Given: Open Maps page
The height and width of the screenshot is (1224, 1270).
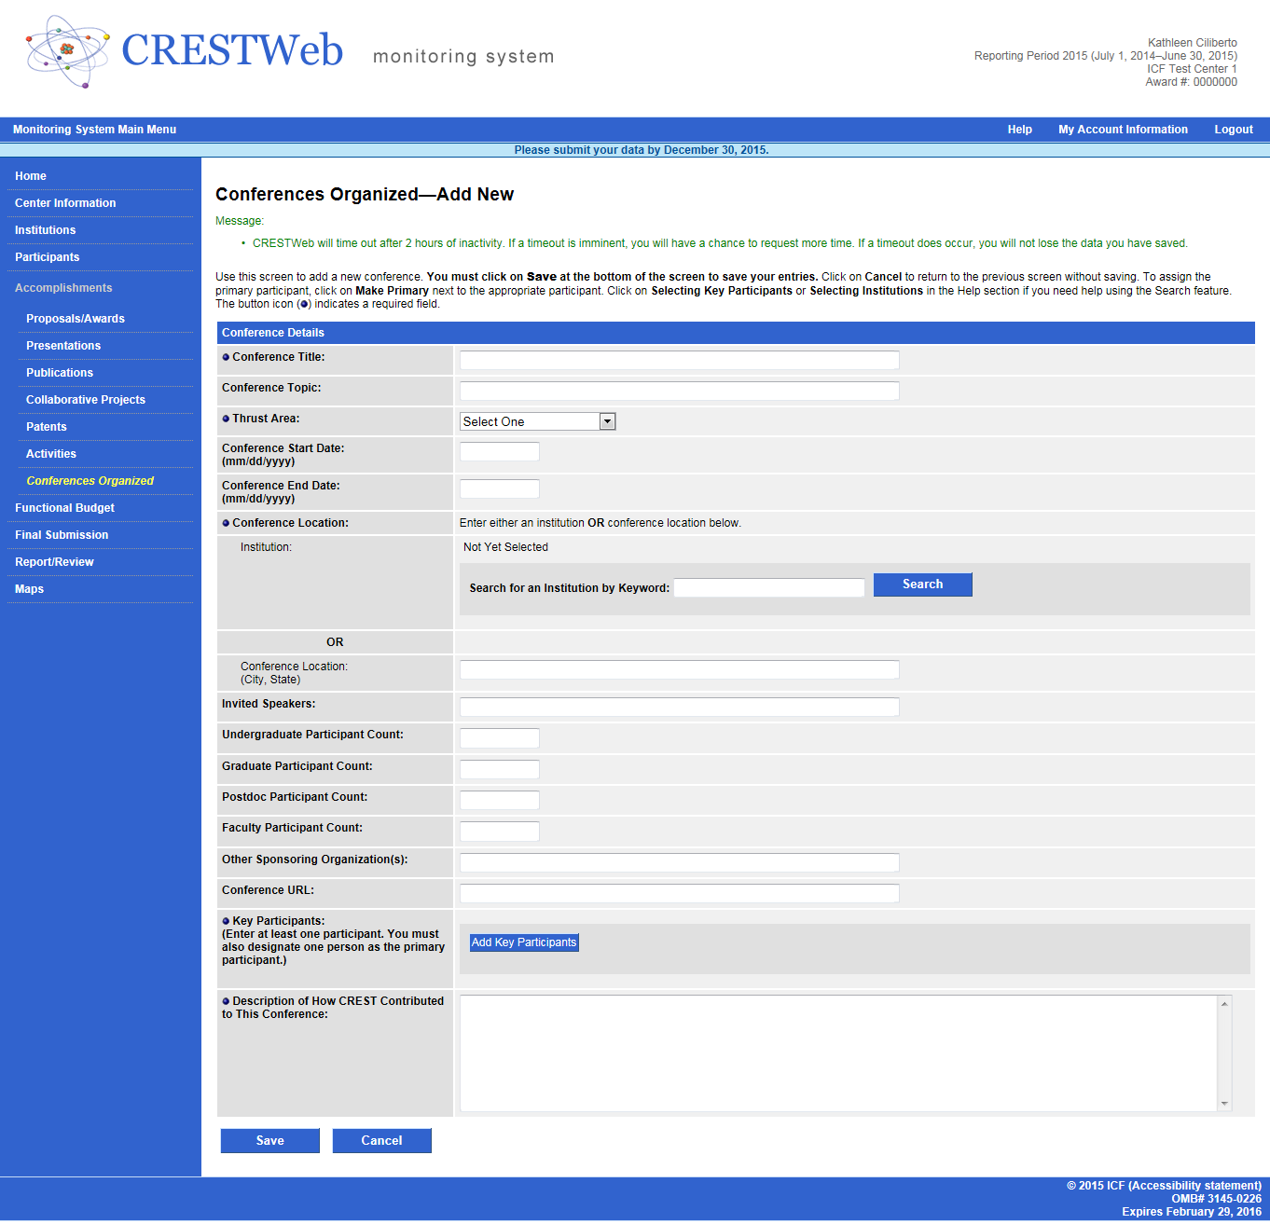Looking at the screenshot, I should tap(30, 589).
